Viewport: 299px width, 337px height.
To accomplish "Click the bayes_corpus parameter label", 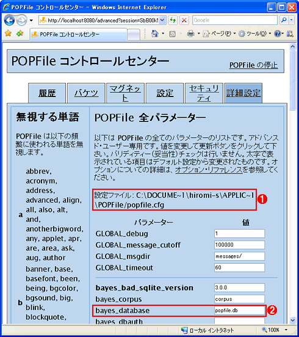I will click(118, 299).
